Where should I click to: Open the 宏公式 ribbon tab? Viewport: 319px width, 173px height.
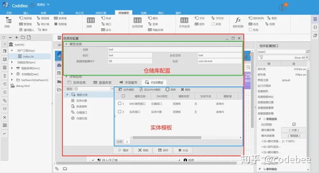click(x=79, y=13)
